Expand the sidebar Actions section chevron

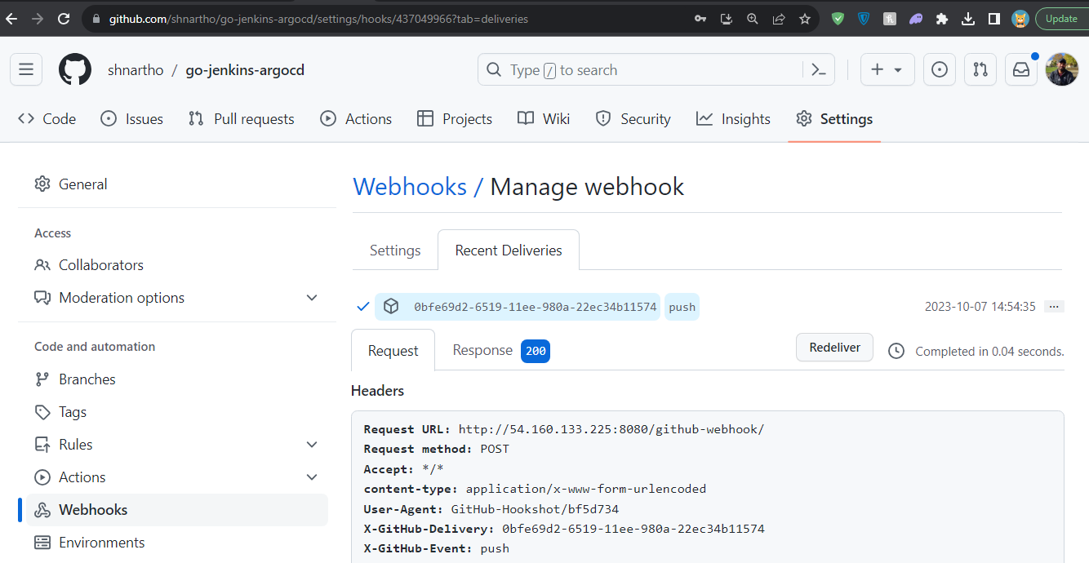pyautogui.click(x=312, y=477)
